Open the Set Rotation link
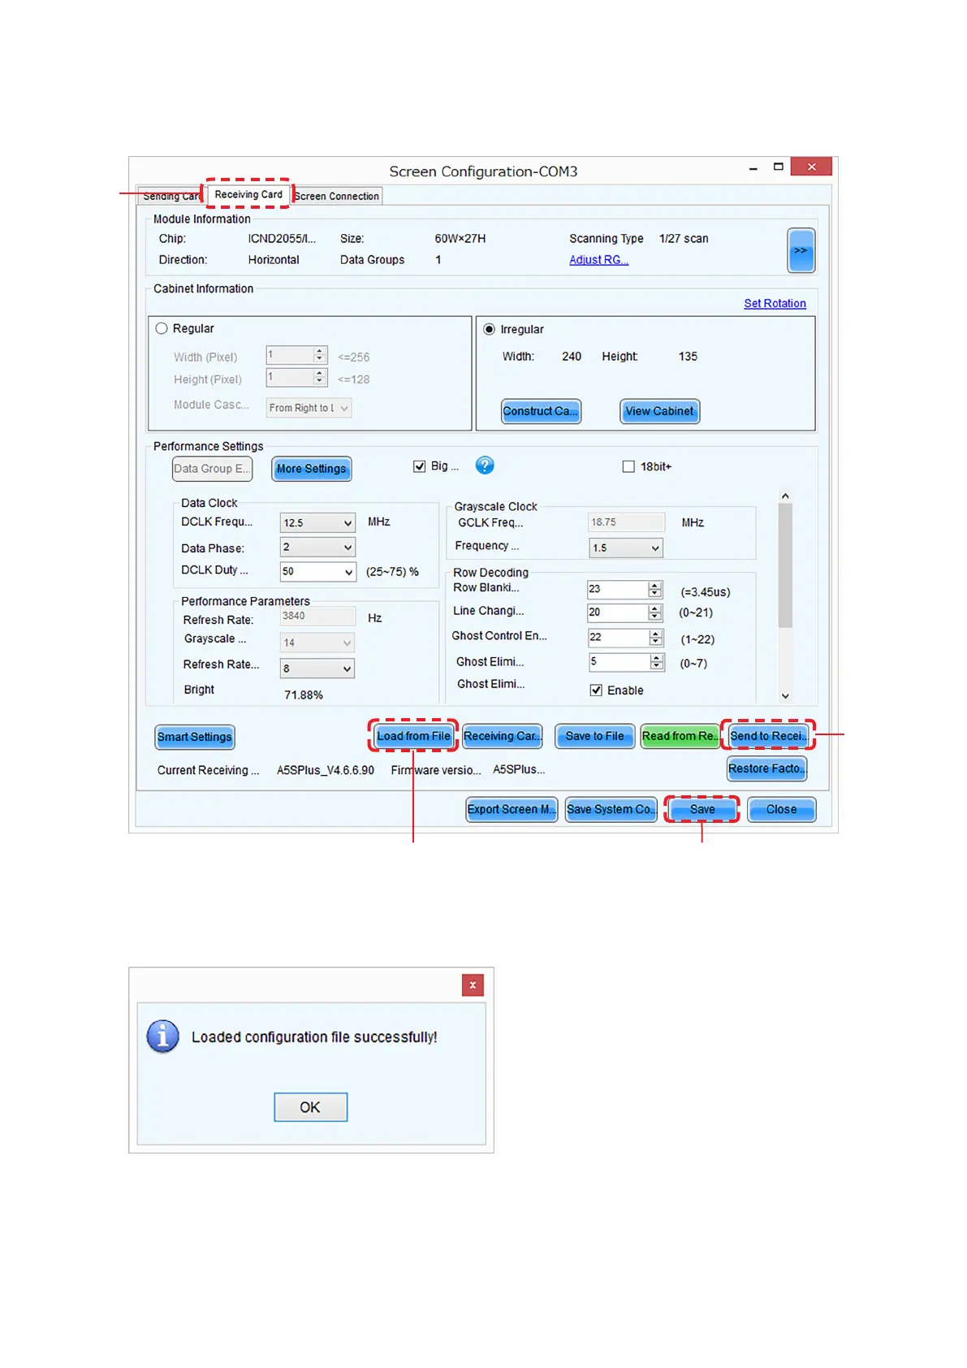 click(775, 303)
